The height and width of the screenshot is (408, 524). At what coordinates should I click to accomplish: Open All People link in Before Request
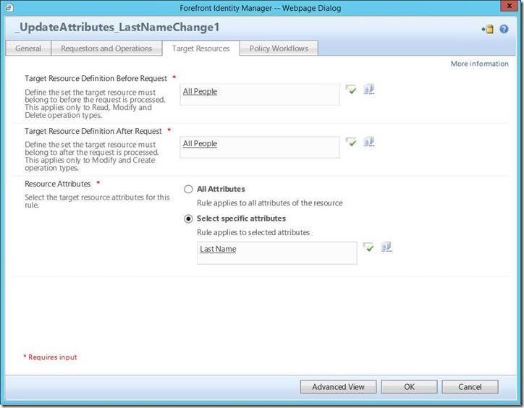pos(200,91)
